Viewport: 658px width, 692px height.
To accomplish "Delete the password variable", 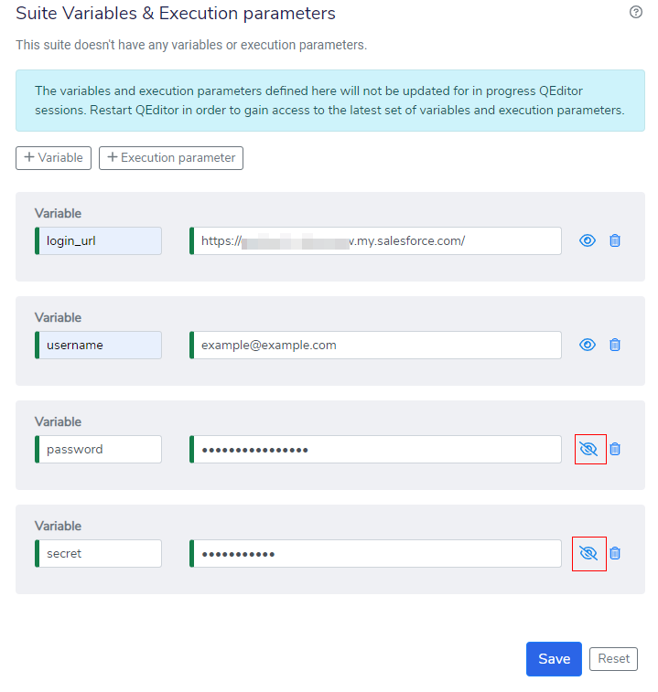I will point(615,449).
